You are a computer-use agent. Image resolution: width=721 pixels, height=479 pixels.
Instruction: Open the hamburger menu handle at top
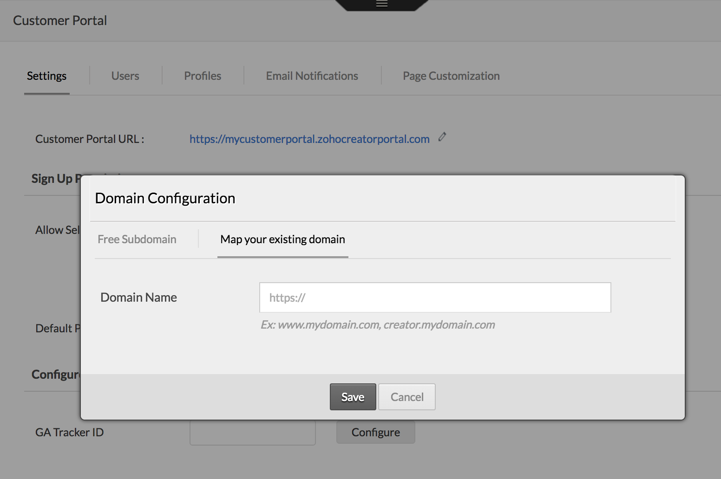pyautogui.click(x=381, y=4)
